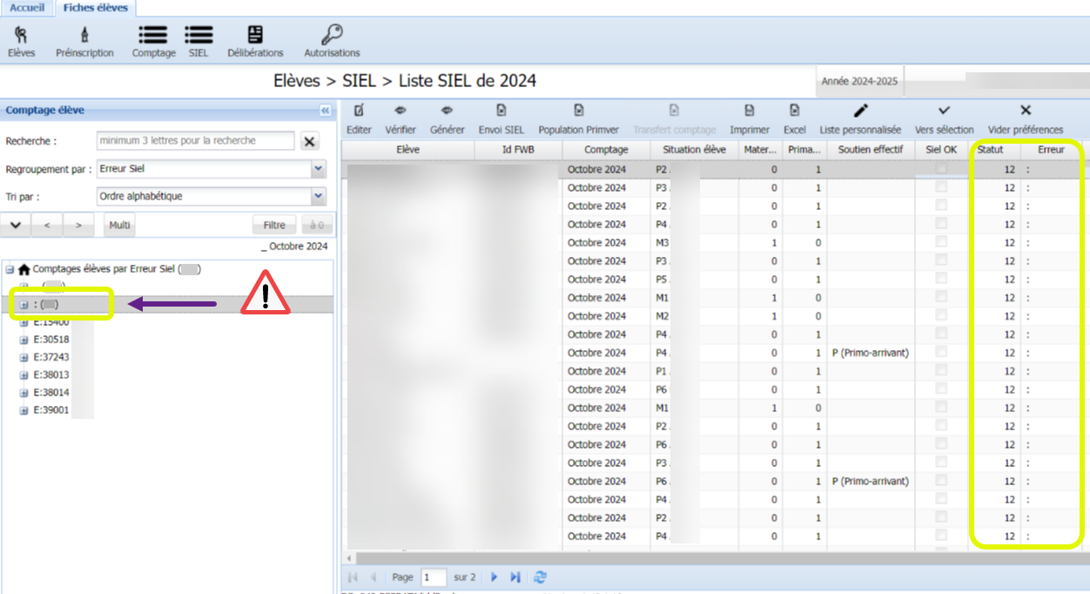Click the Multi button
This screenshot has width=1090, height=594.
coord(119,226)
